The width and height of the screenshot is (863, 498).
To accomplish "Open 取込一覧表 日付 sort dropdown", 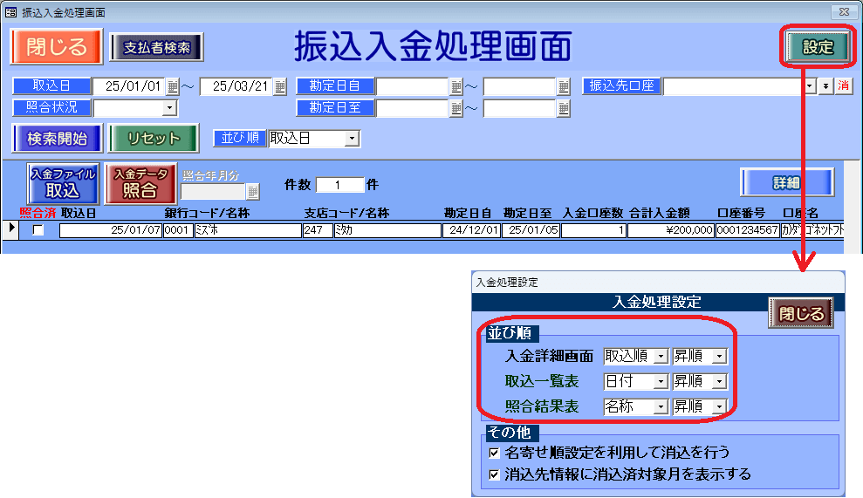I will 661,381.
